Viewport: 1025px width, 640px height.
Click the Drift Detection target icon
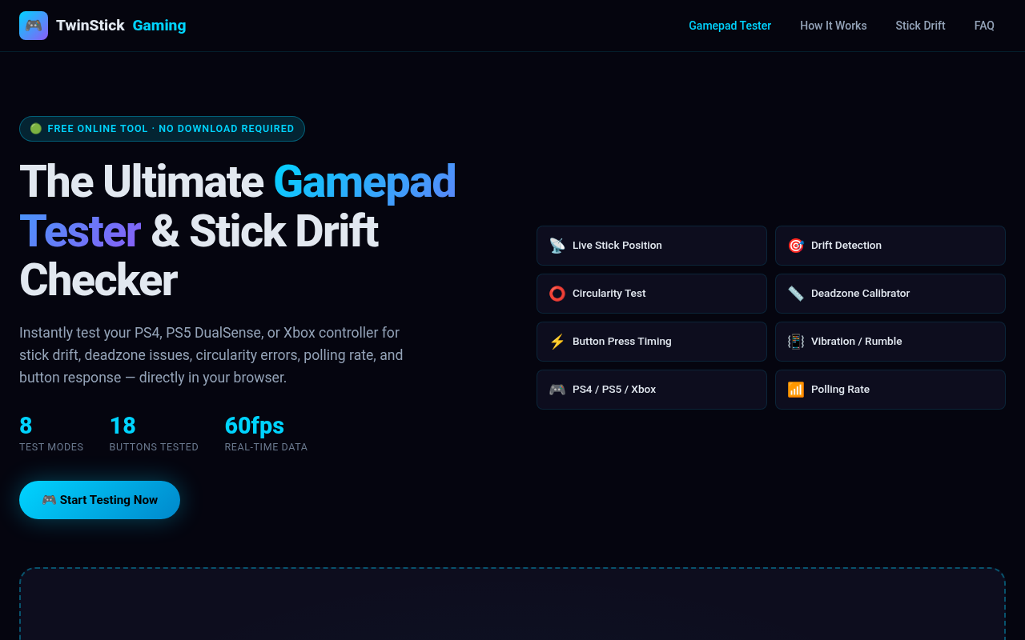[x=795, y=246]
